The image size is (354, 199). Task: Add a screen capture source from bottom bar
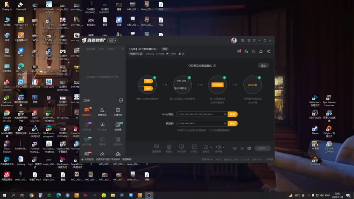(x=157, y=148)
